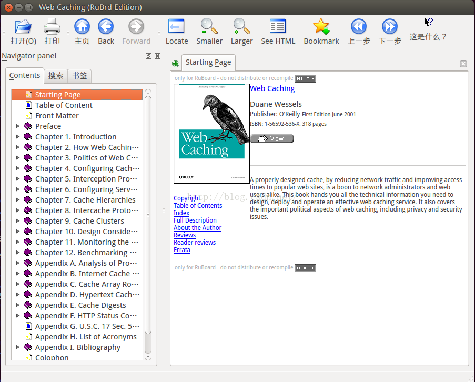Image resolution: width=475 pixels, height=382 pixels.
Task: Expand Appendix E. Cache Digests node
Action: [x=18, y=305]
